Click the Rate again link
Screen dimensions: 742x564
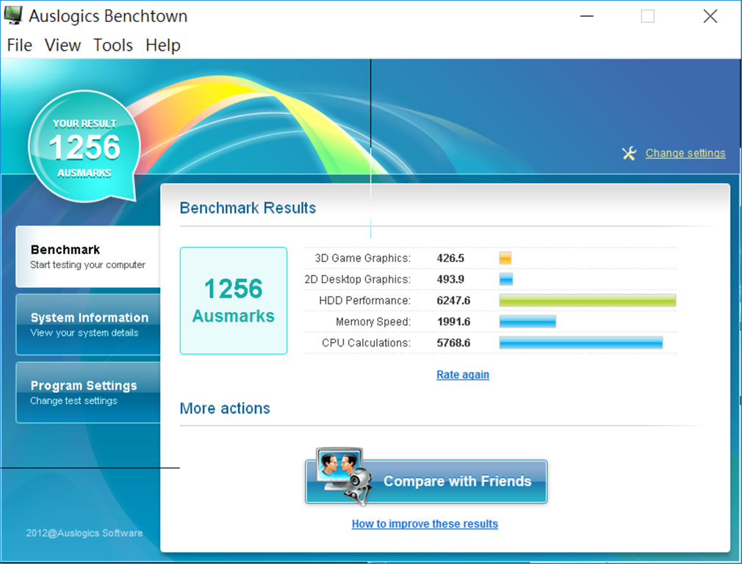[462, 375]
